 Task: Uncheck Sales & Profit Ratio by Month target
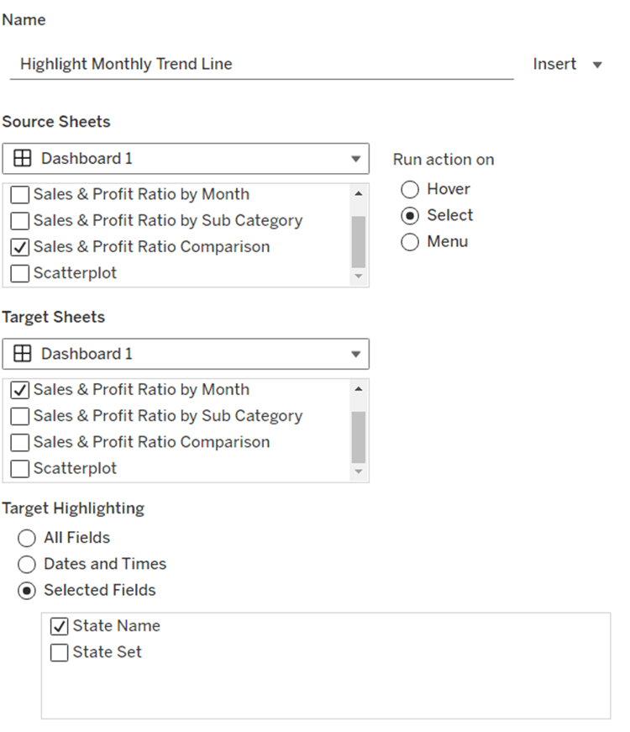click(20, 390)
